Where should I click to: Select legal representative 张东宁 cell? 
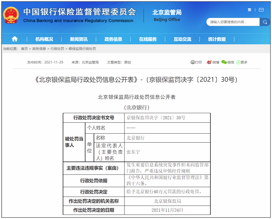coord(167,152)
